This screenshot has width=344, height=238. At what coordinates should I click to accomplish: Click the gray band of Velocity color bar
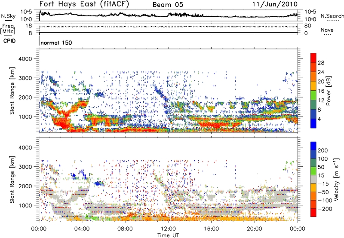pyautogui.click(x=313, y=179)
